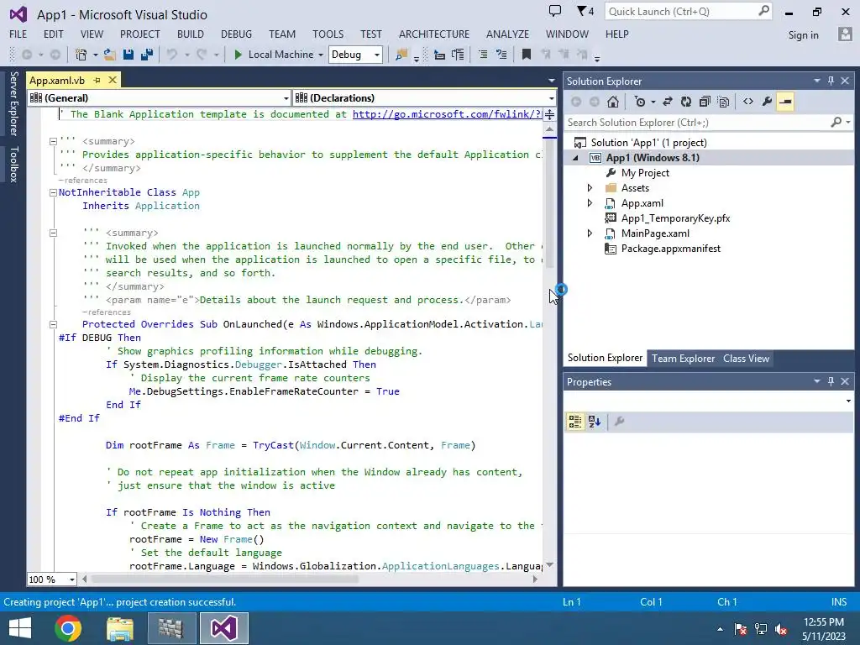860x645 pixels.
Task: Click the Comment out selected lines icon
Action: (483, 55)
